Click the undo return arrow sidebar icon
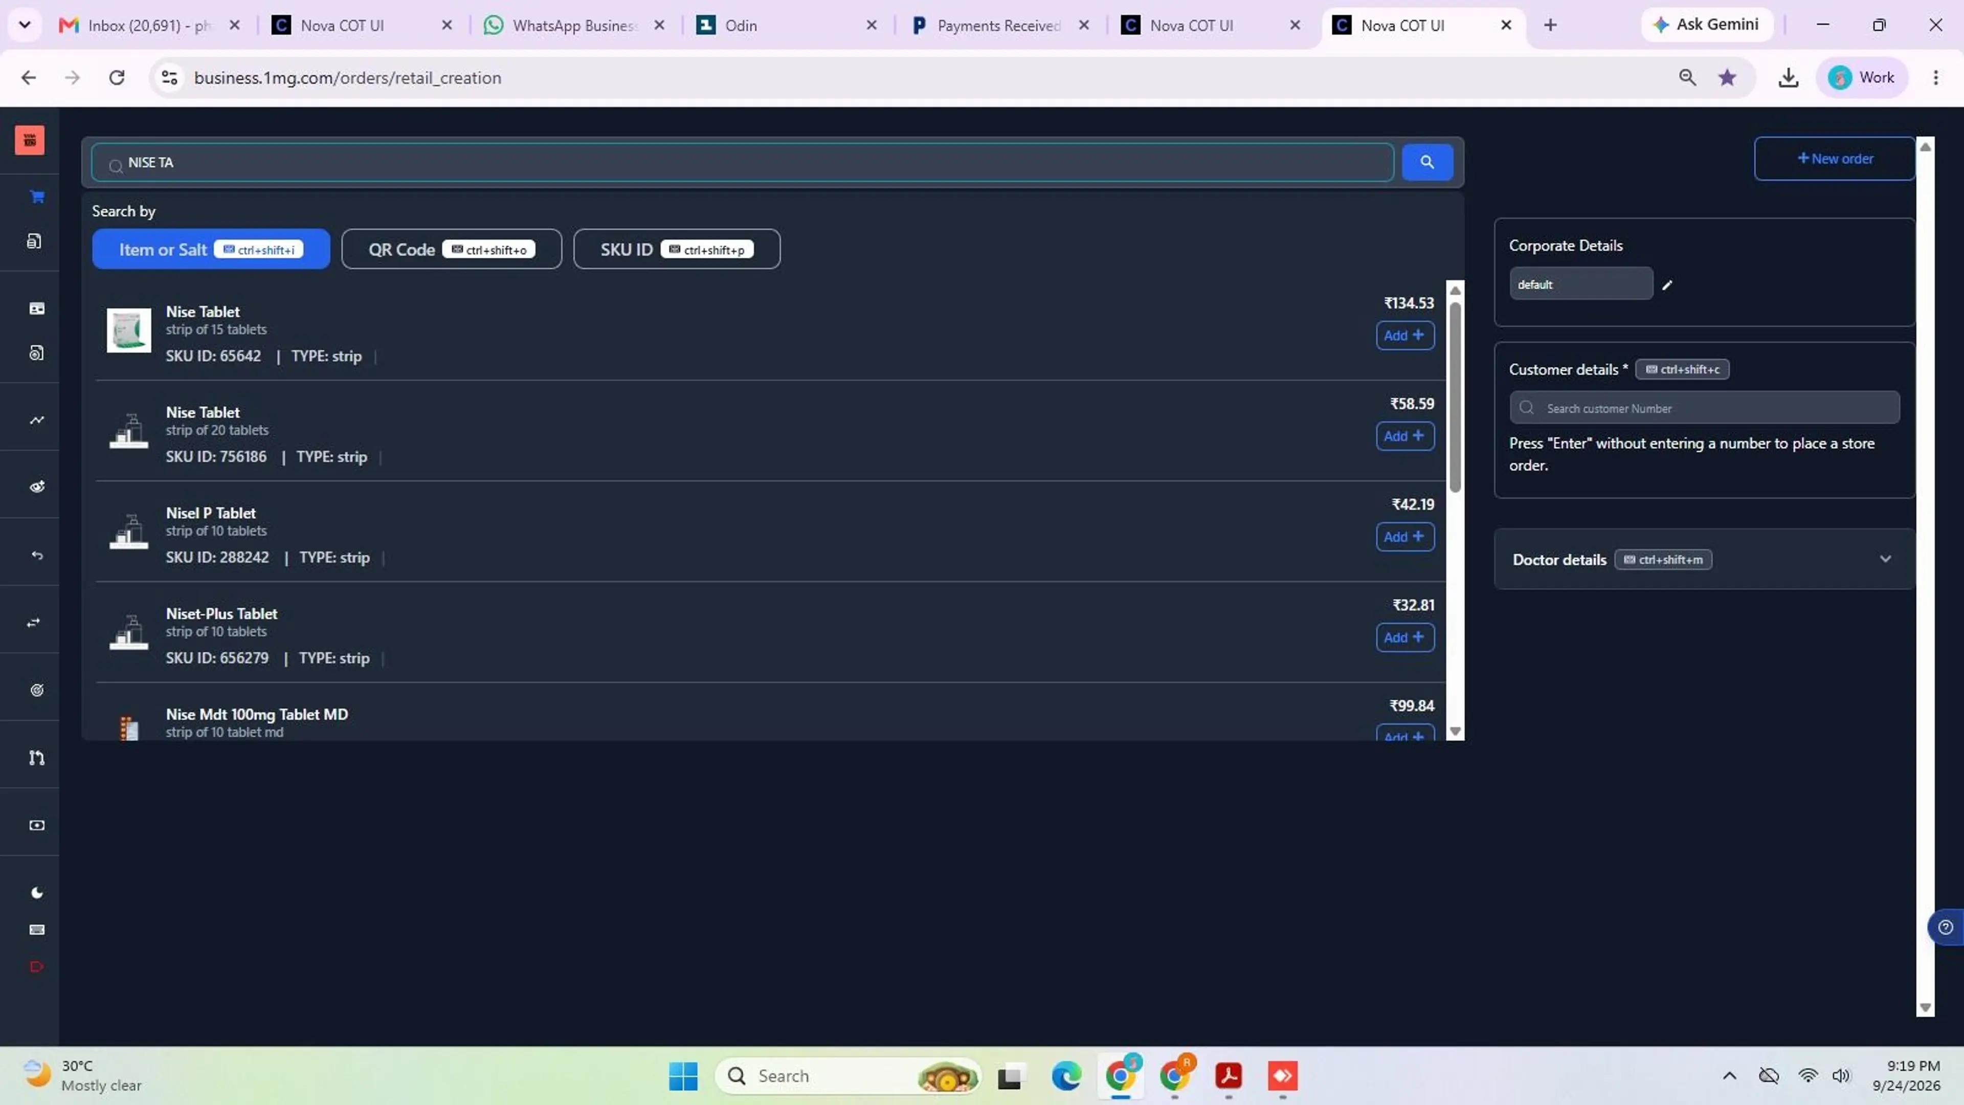 pyautogui.click(x=37, y=555)
